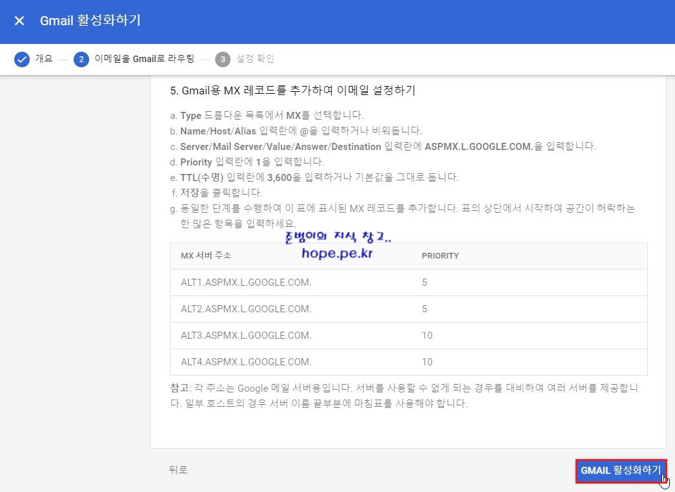Click the GMAIL 활성화하기 button
The height and width of the screenshot is (492, 675).
pyautogui.click(x=621, y=471)
